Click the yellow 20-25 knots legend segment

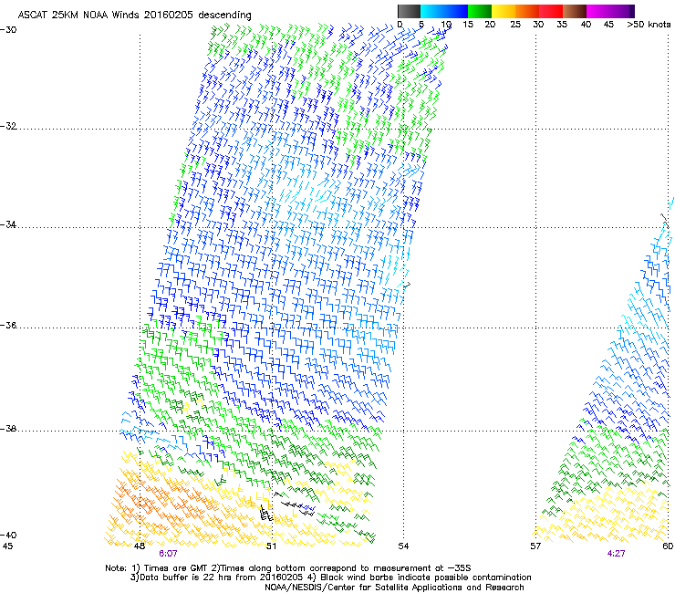pos(504,11)
